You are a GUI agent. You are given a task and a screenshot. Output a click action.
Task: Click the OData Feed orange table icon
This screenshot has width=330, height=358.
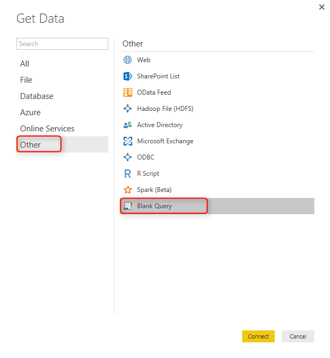coord(128,92)
